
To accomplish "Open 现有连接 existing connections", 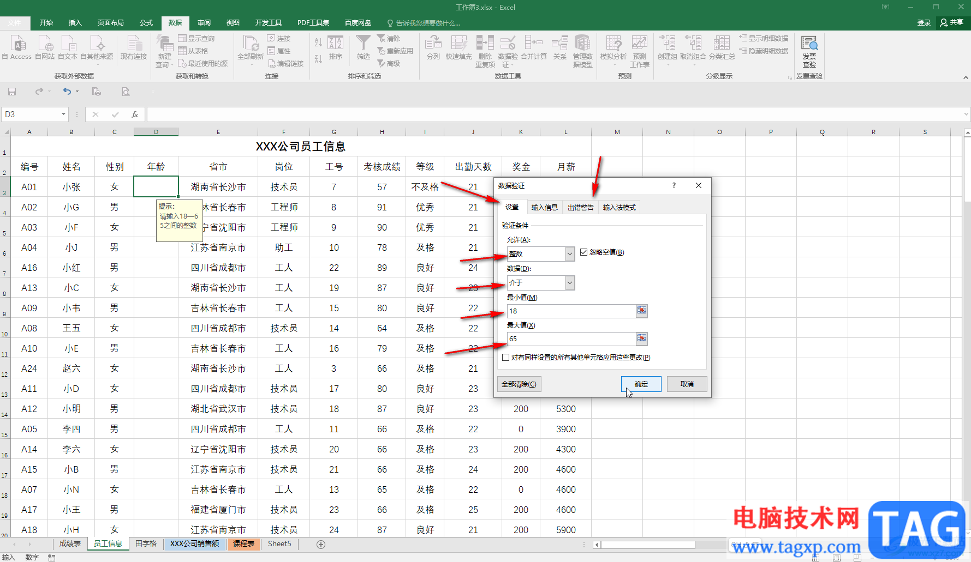I will click(x=134, y=47).
